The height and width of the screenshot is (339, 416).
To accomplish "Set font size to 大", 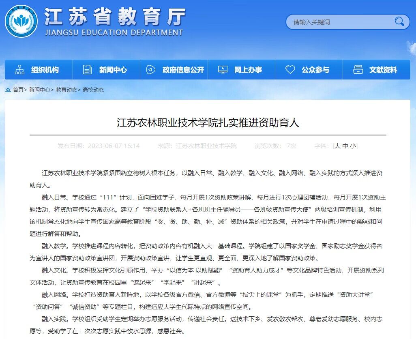I will (337, 146).
